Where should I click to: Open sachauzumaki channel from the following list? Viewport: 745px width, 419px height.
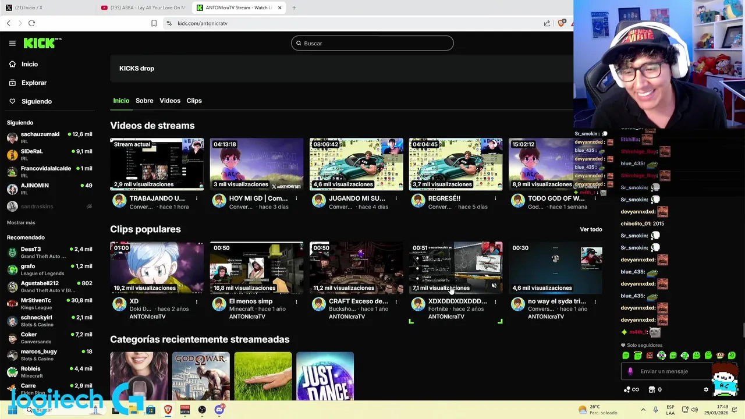tap(49, 138)
